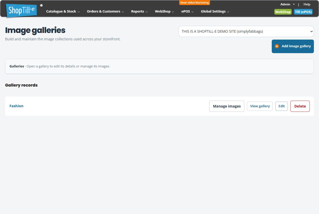Click the Galleries info banner text

60,66
